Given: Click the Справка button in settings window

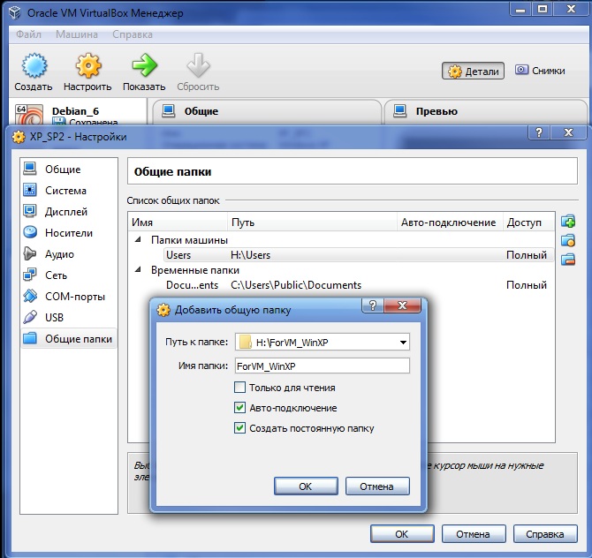Looking at the screenshot, I should tap(545, 534).
